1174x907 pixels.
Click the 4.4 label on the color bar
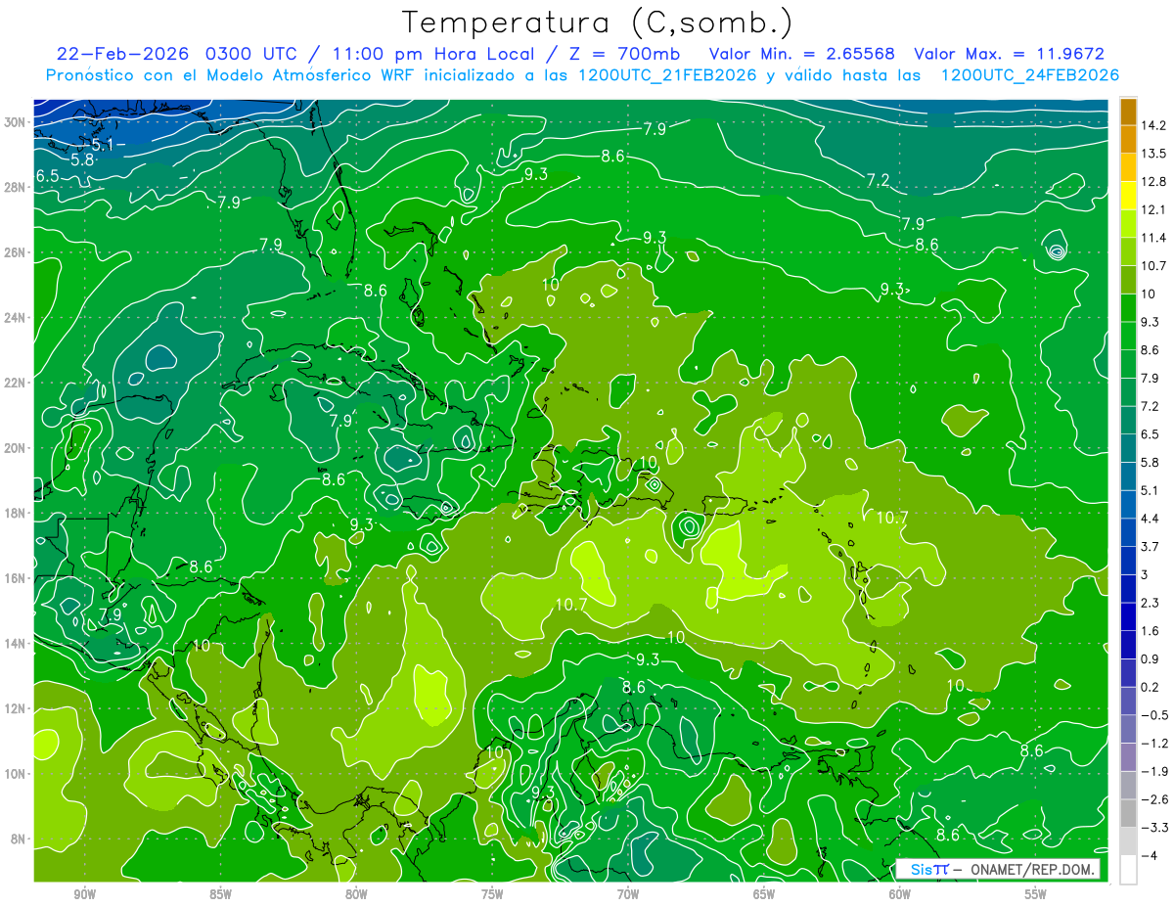coord(1151,519)
